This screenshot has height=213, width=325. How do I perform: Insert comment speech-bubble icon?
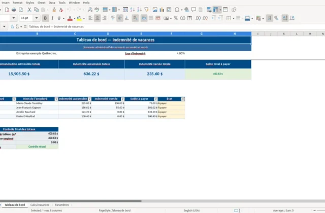point(193,10)
